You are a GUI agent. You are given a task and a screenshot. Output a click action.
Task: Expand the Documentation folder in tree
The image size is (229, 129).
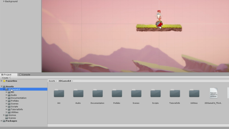(6, 98)
